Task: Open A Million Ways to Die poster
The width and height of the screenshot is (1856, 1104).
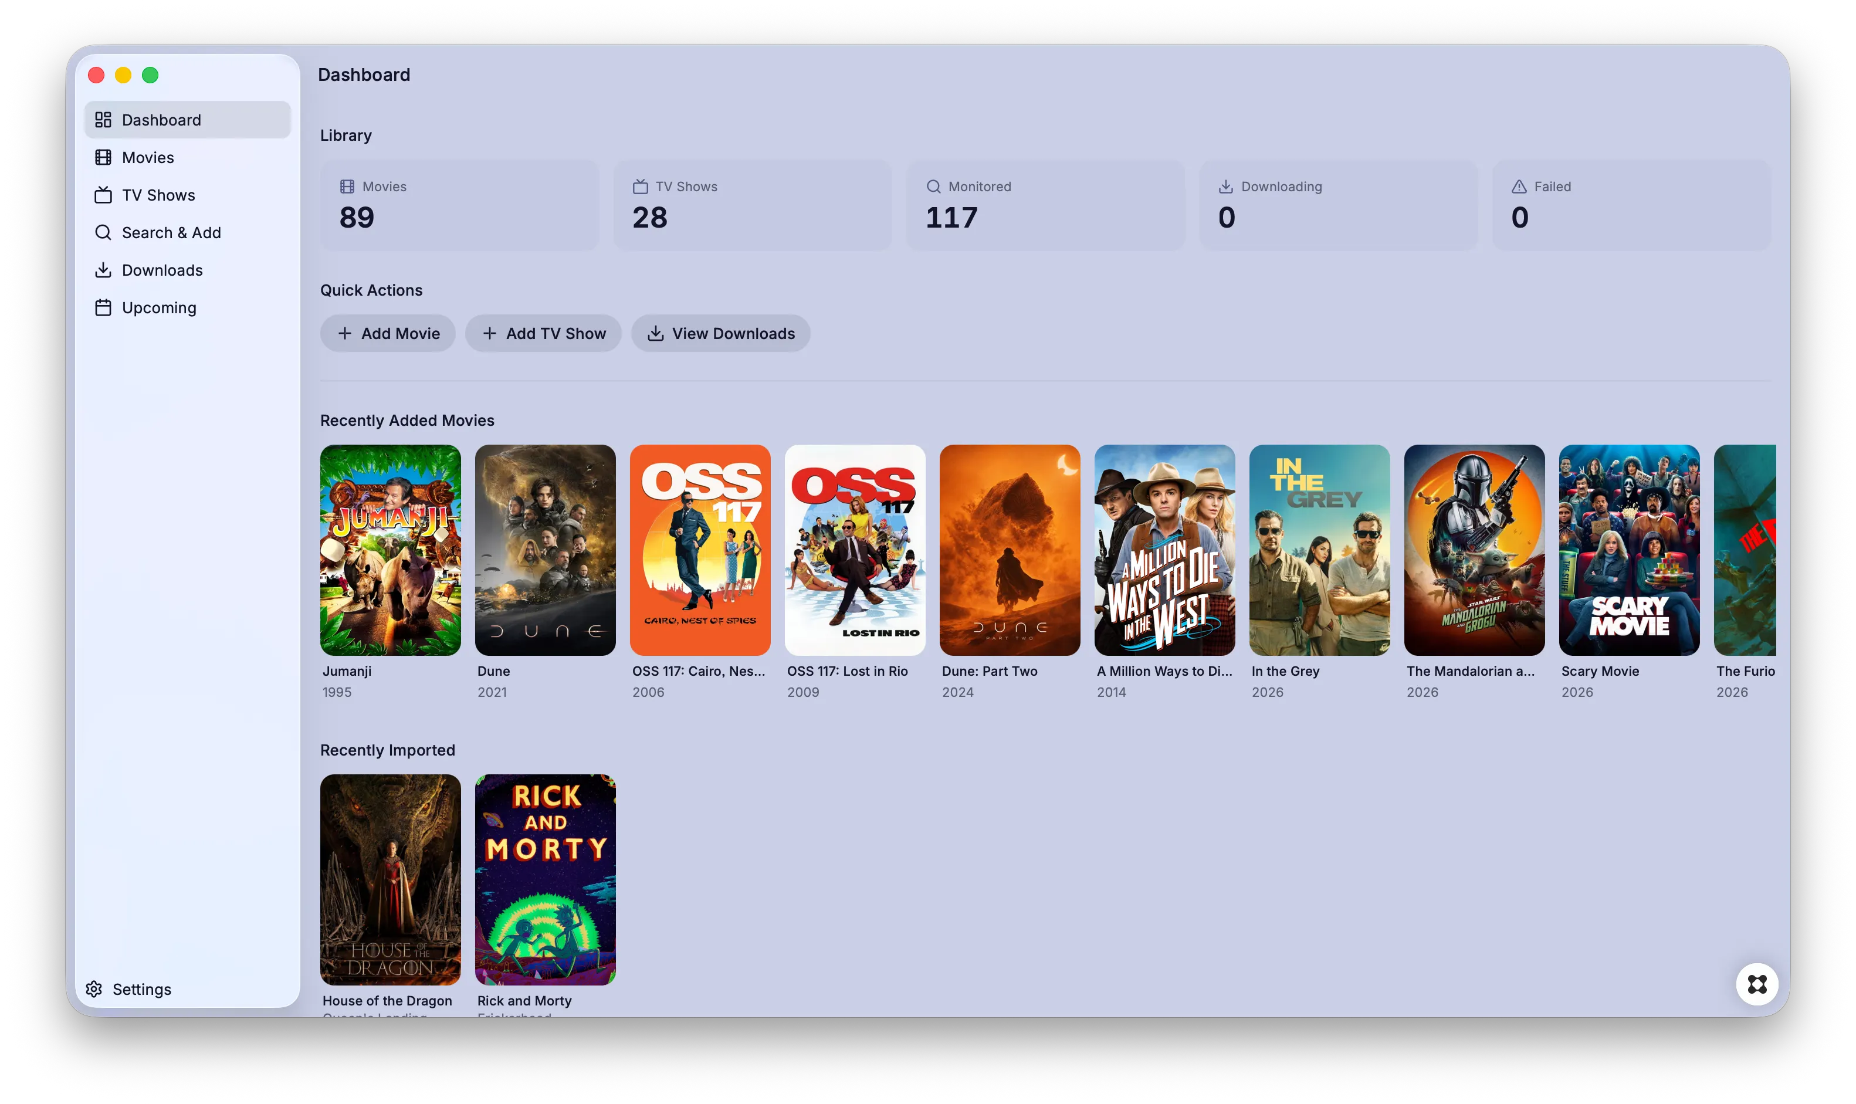Action: [1165, 550]
